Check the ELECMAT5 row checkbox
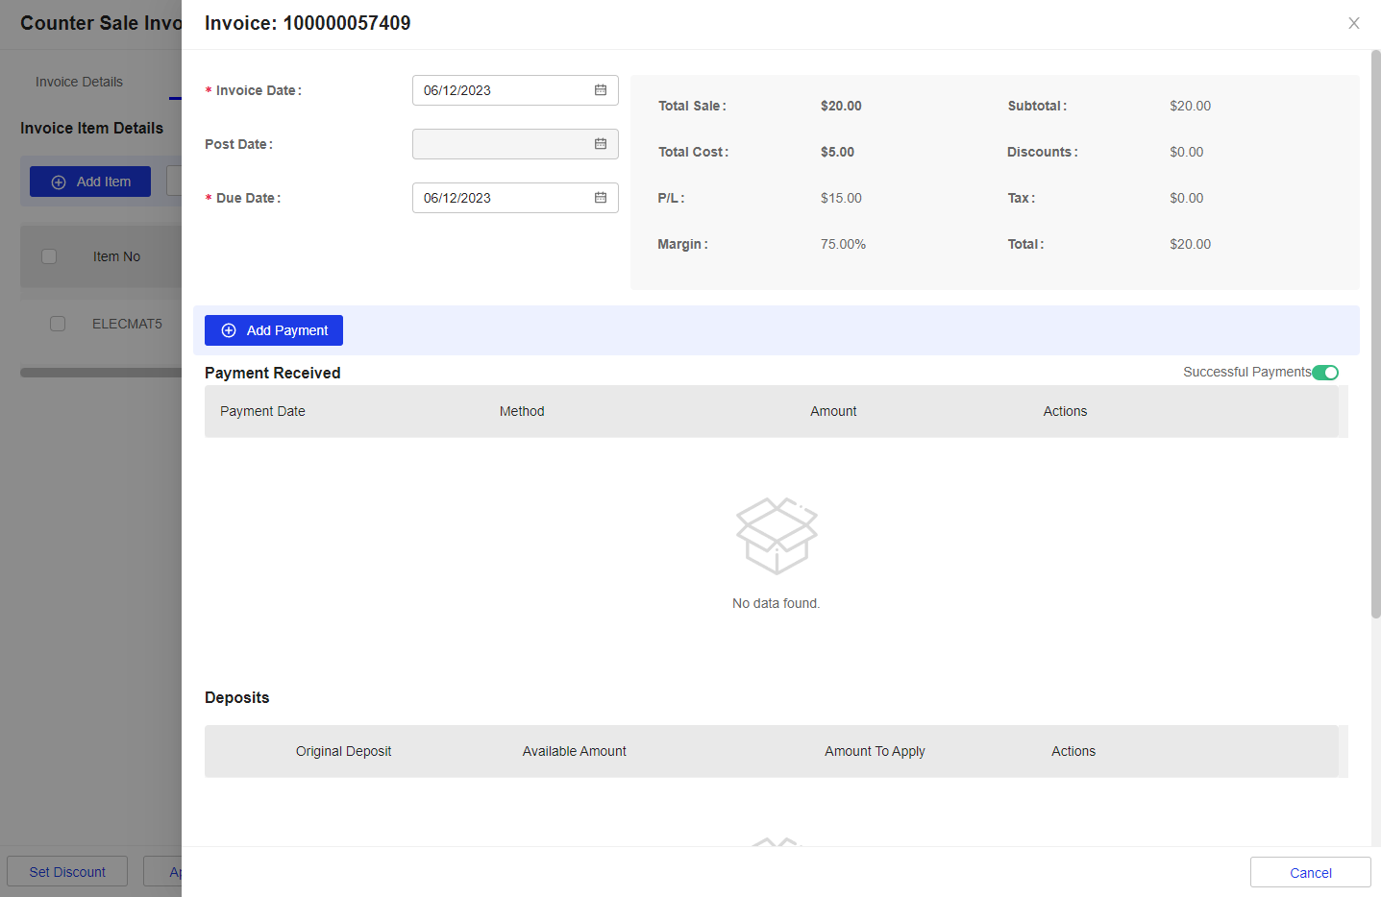The height and width of the screenshot is (897, 1381). click(x=58, y=324)
